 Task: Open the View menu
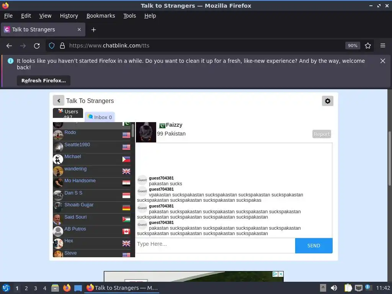click(45, 16)
